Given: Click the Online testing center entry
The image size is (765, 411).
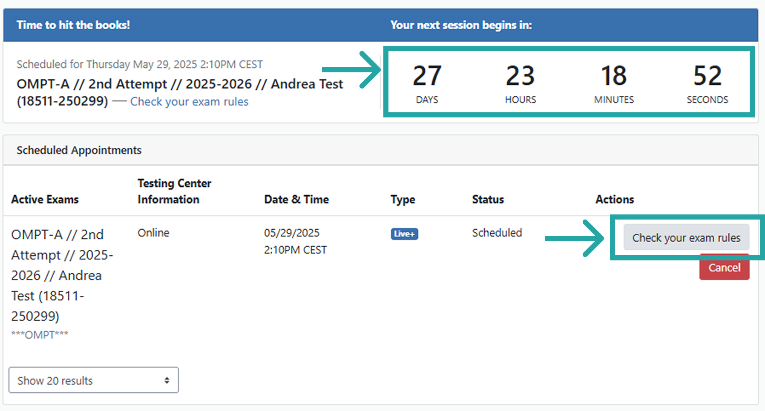Looking at the screenshot, I should [153, 232].
